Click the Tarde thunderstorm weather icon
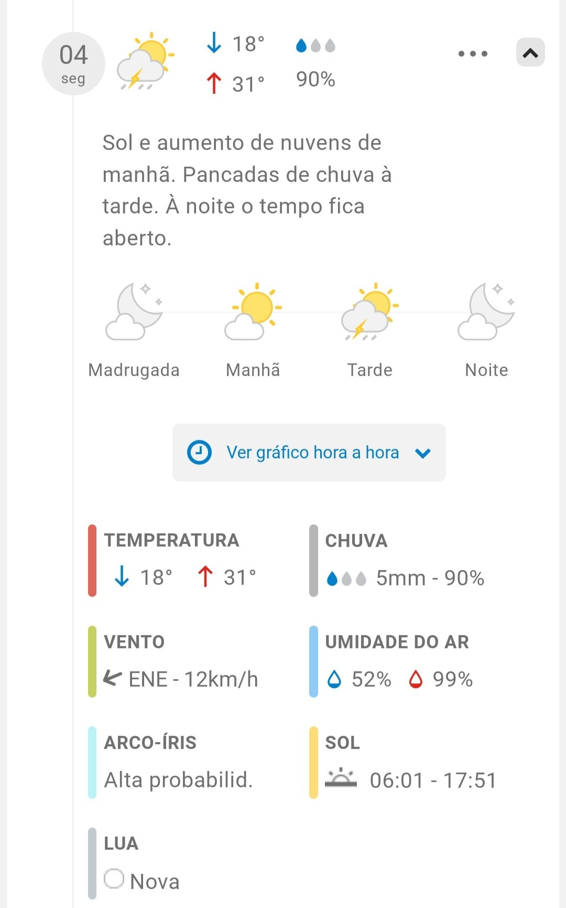Viewport: 566px width, 908px height. [370, 312]
